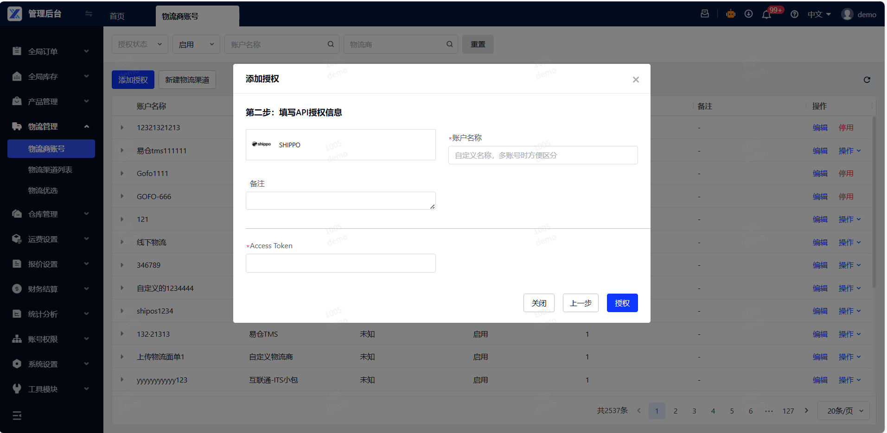Viewport: 887px width, 433px height.
Task: Click 停用 link for GOFO-666 row
Action: pos(846,197)
